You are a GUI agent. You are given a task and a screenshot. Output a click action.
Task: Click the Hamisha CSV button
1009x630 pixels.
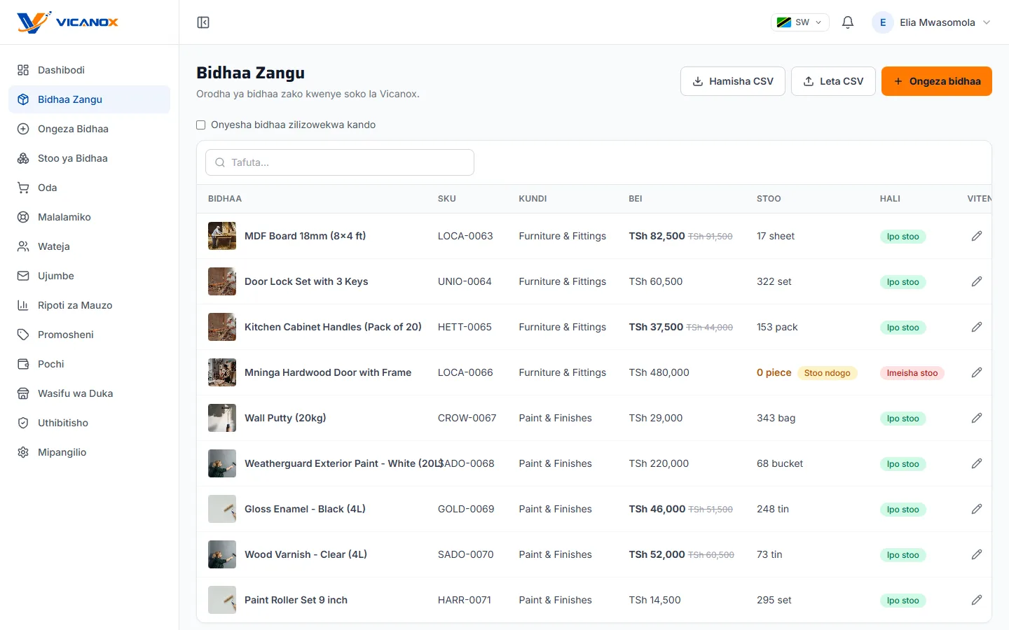tap(733, 81)
